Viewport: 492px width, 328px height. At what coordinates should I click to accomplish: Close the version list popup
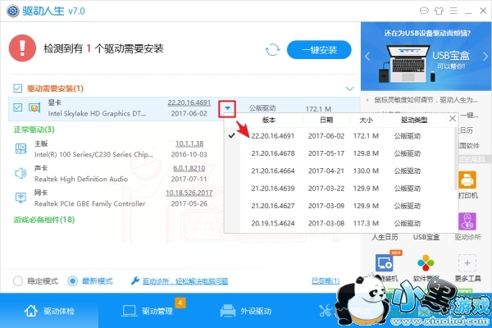(453, 119)
